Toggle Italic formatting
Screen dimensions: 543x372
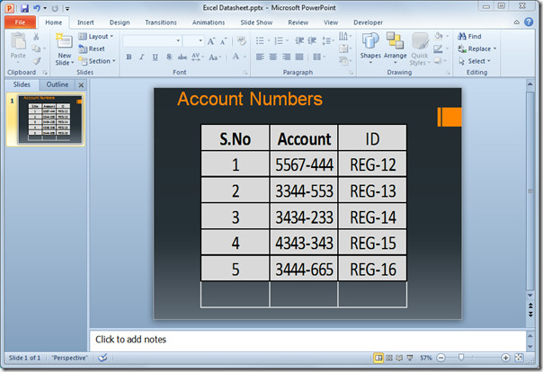(x=142, y=58)
